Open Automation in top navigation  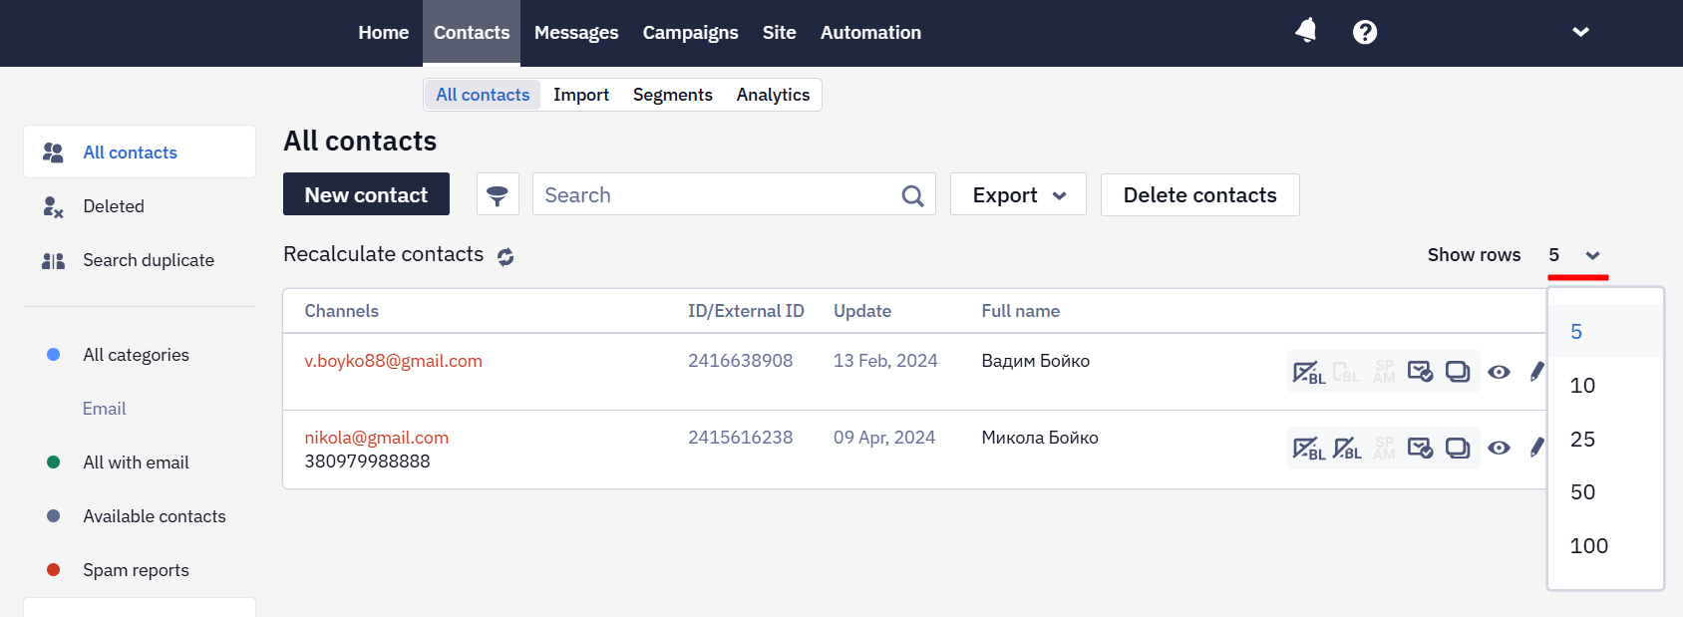point(870,33)
